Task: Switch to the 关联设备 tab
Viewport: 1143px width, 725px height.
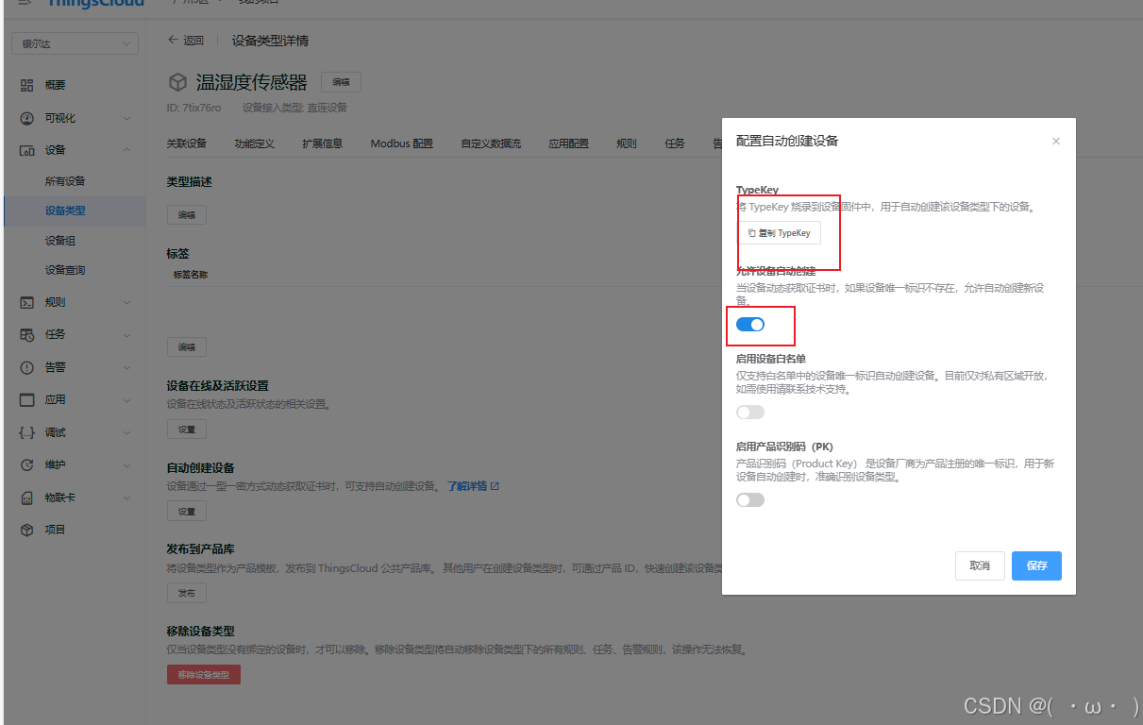Action: (186, 143)
